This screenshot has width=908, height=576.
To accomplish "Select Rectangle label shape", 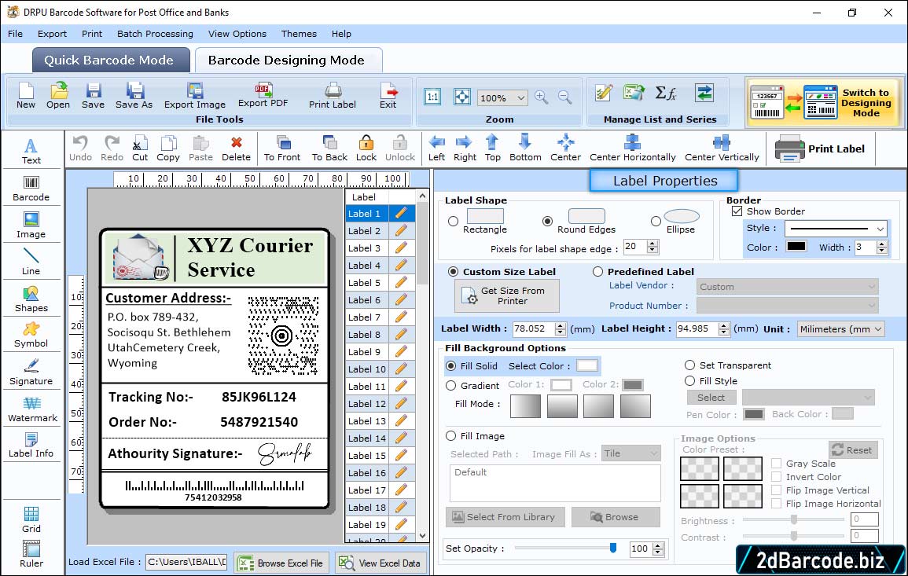I will (454, 221).
